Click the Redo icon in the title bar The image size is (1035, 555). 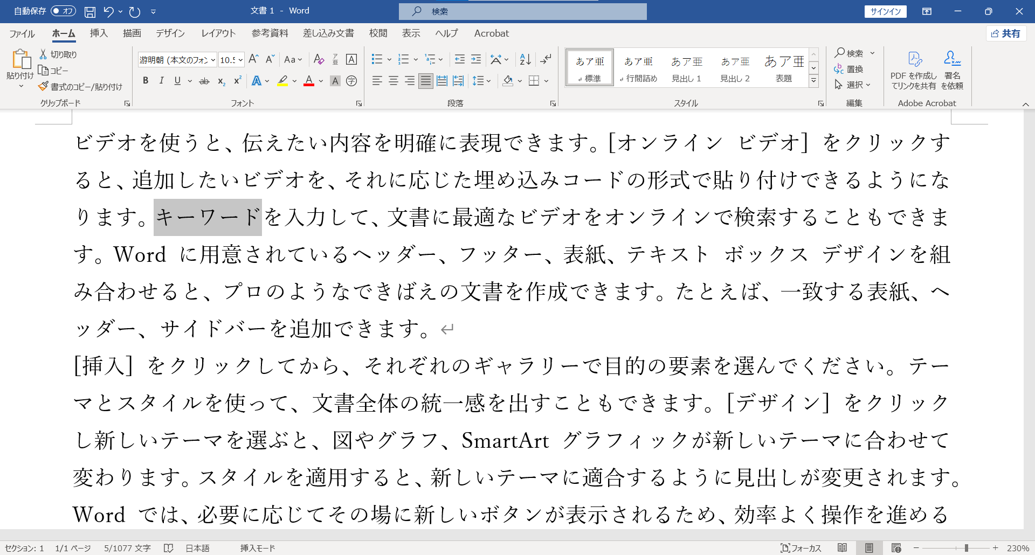click(135, 11)
